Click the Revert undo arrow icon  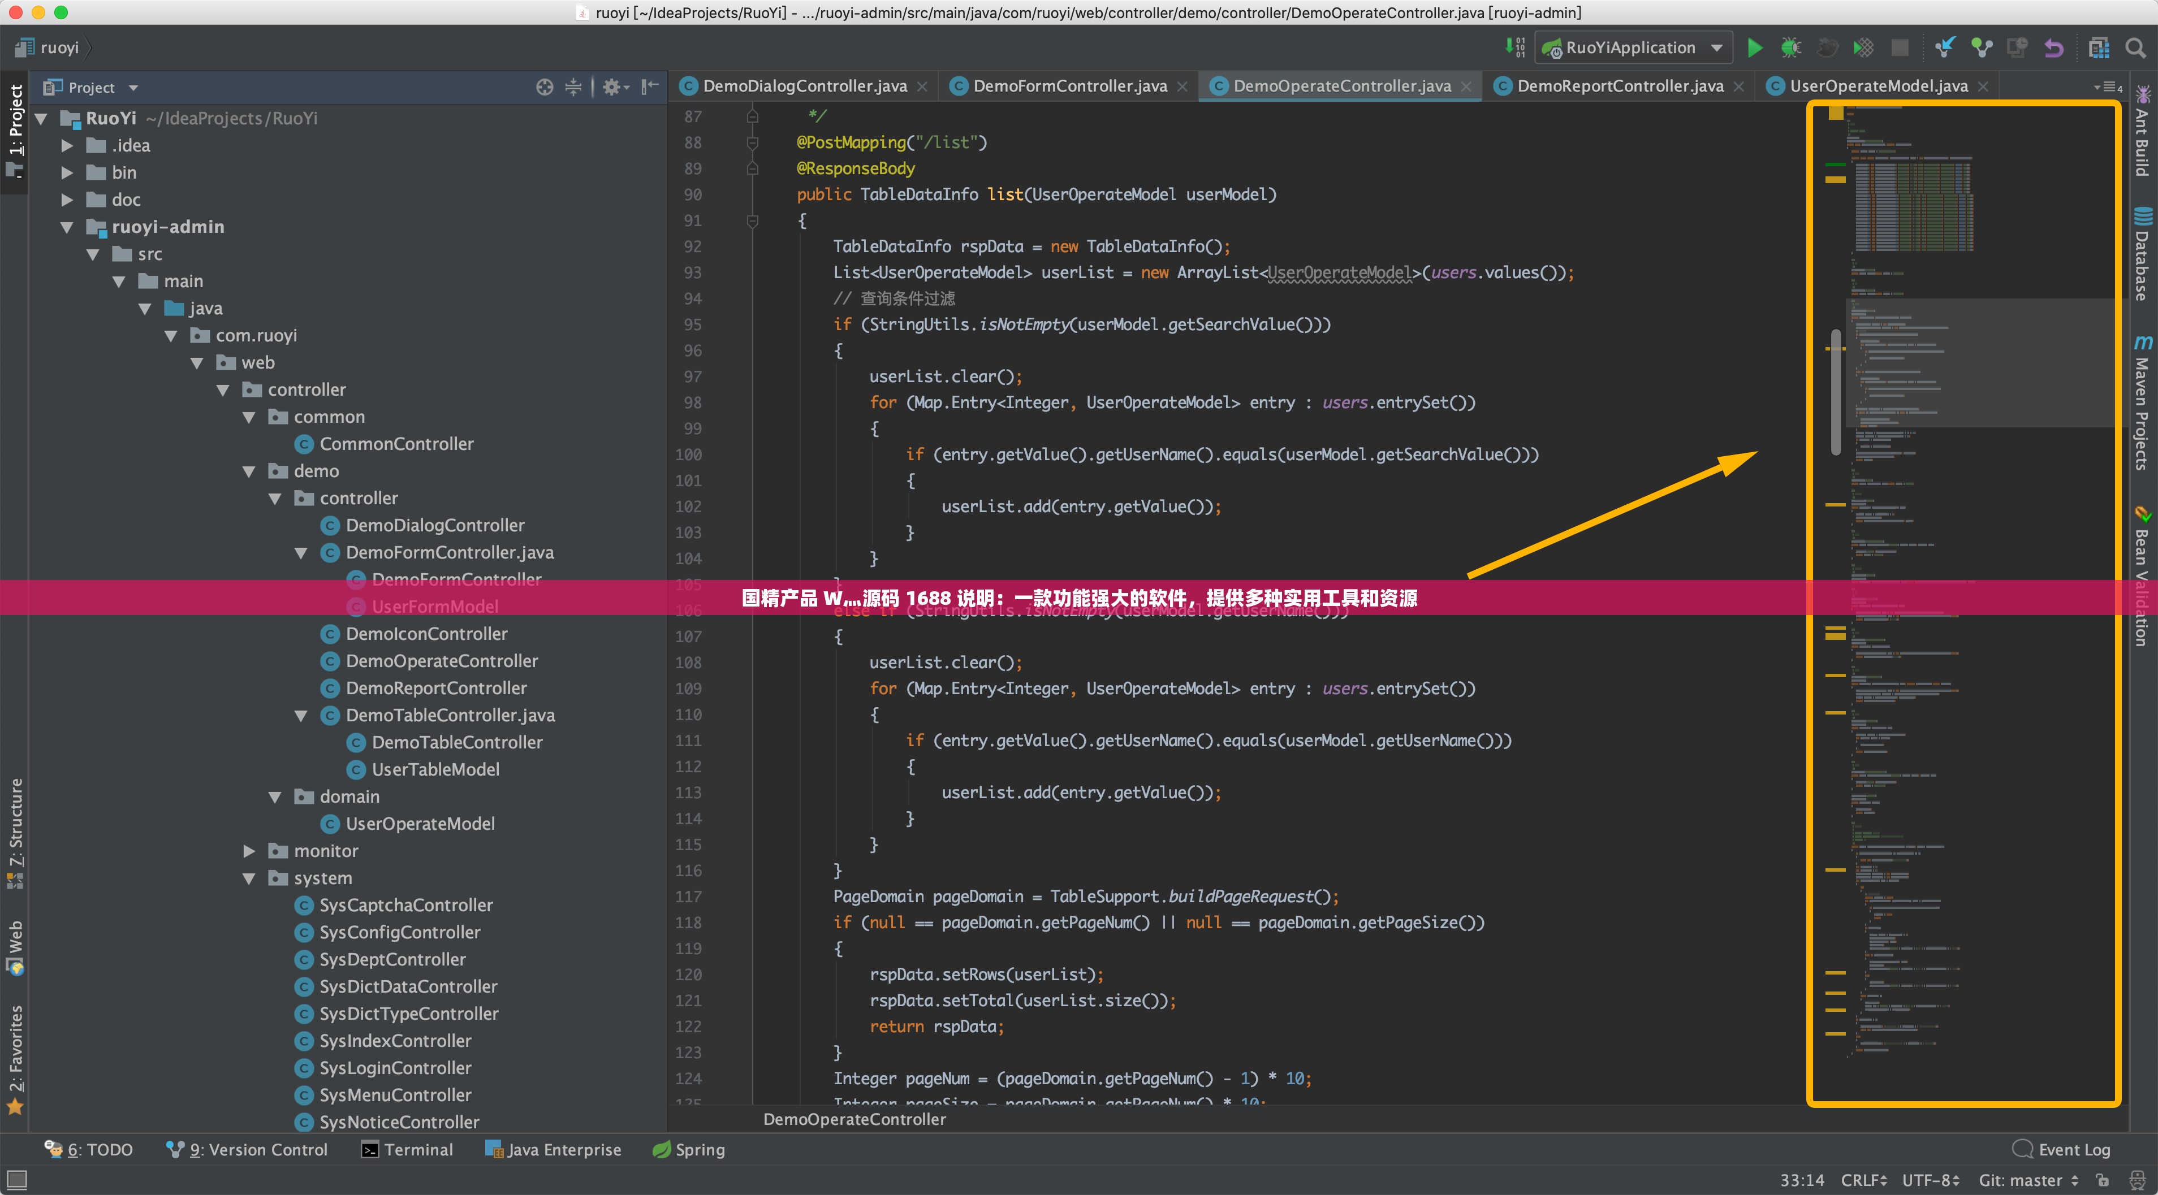2053,47
